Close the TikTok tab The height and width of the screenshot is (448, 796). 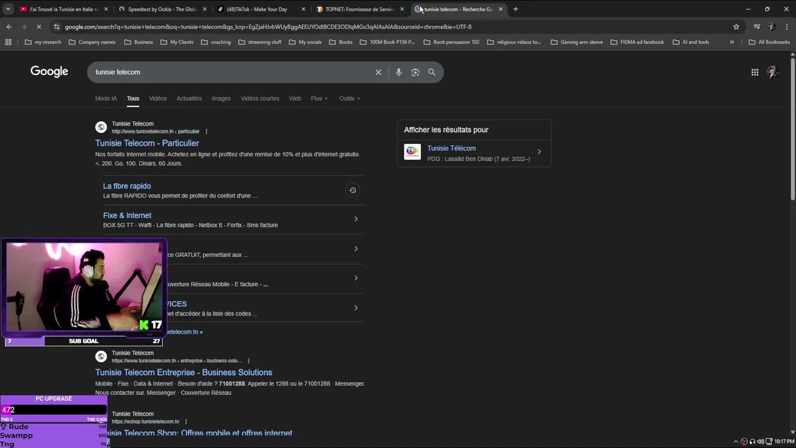(303, 9)
